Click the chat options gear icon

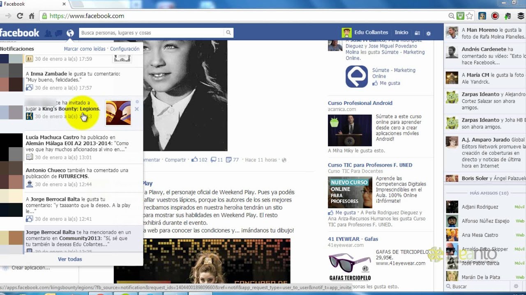516,286
